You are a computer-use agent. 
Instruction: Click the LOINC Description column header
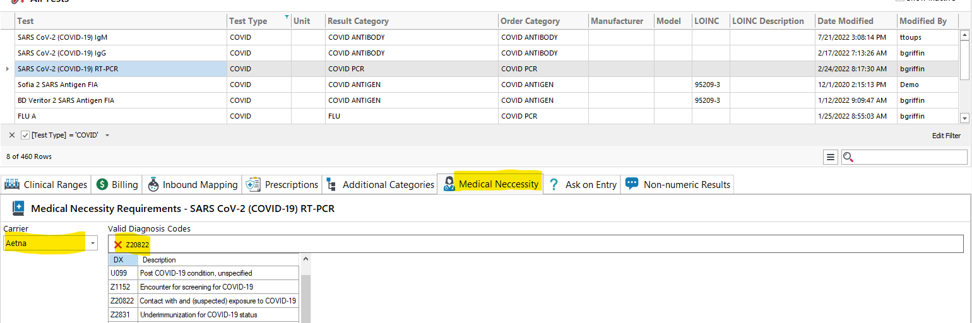(x=772, y=21)
